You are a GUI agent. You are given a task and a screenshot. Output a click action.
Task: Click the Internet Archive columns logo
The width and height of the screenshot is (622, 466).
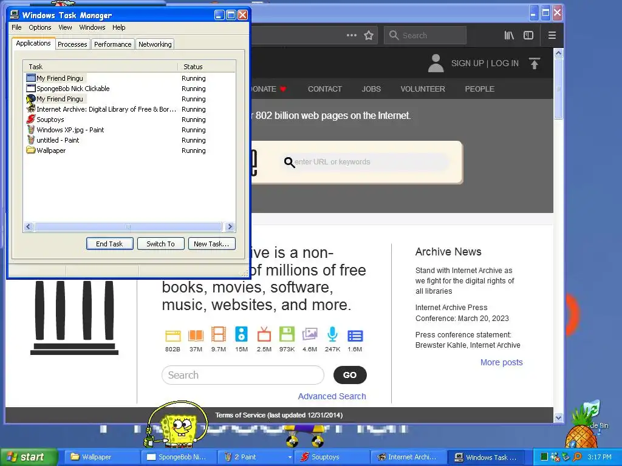(x=74, y=318)
